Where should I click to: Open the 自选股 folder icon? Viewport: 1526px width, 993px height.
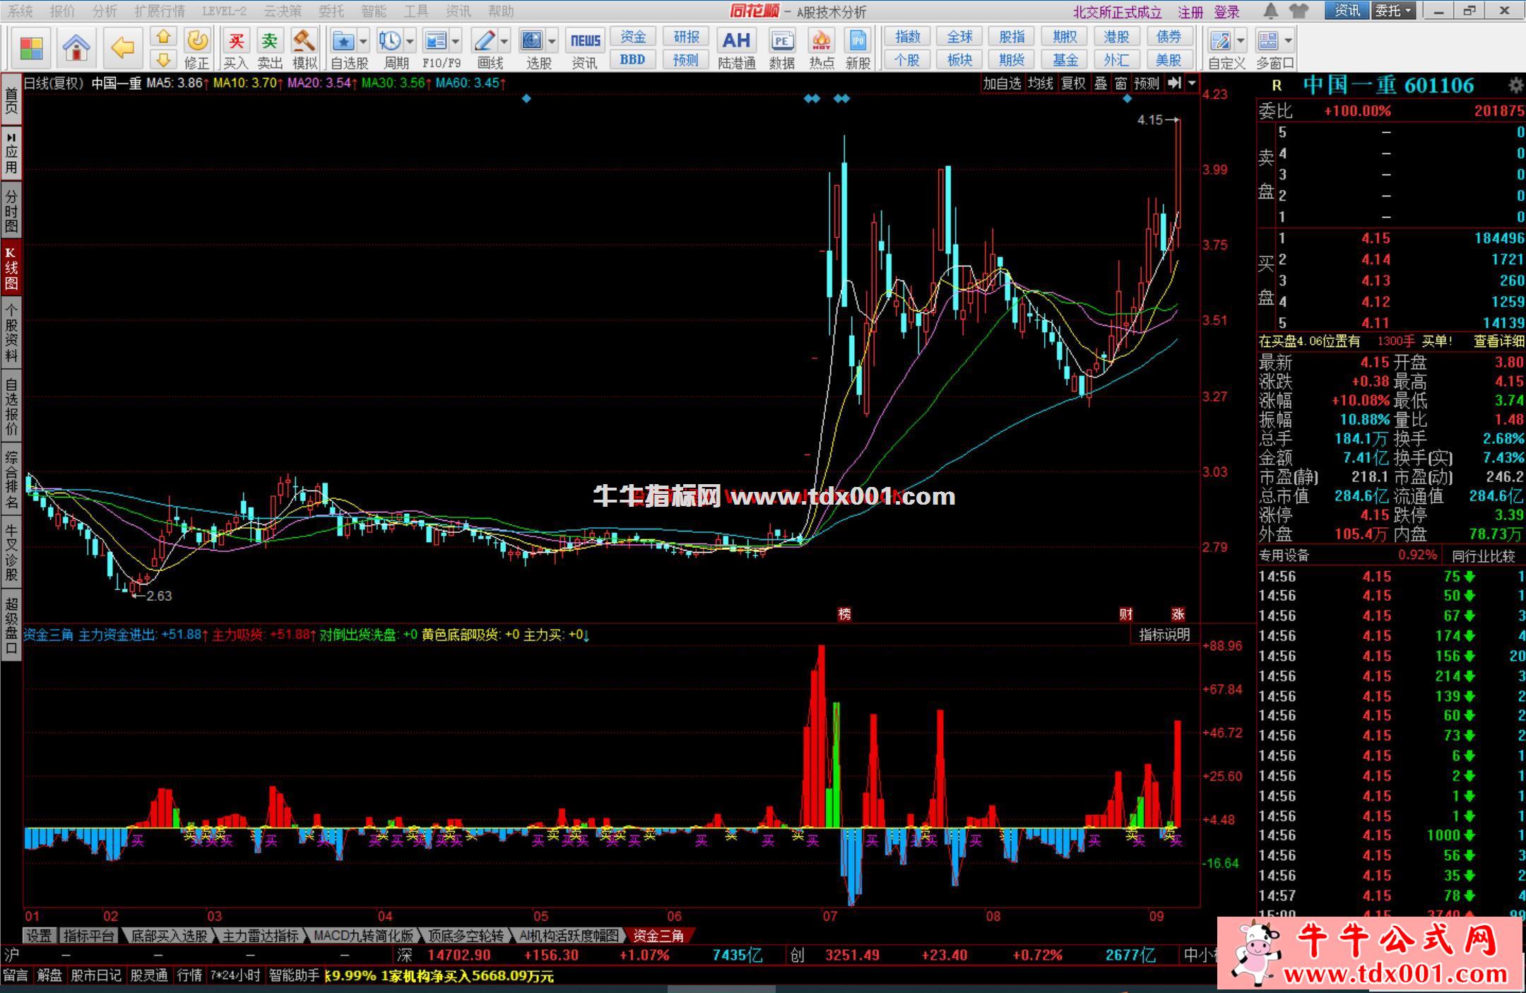pyautogui.click(x=343, y=40)
